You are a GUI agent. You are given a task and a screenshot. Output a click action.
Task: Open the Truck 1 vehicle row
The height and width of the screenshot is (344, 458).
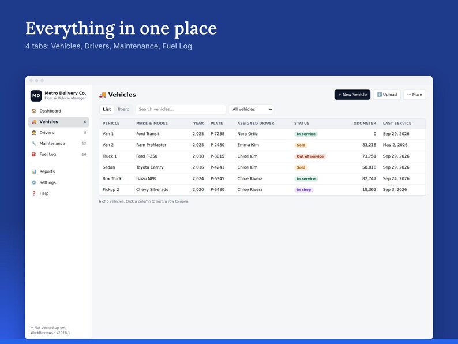(x=262, y=156)
